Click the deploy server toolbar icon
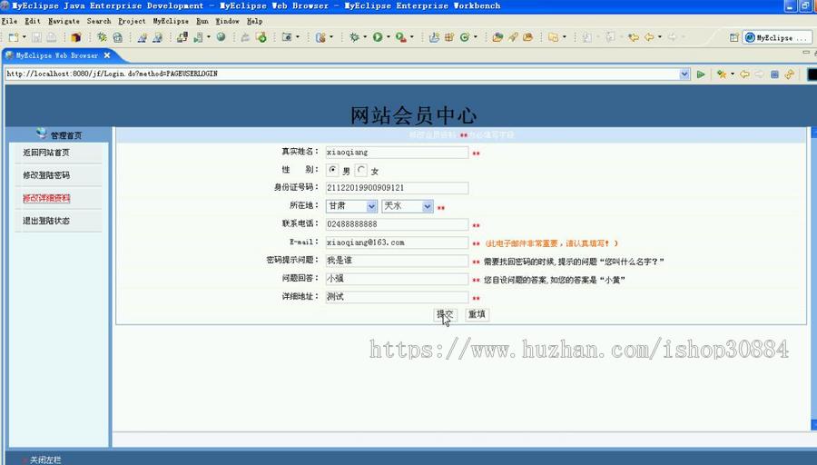This screenshot has height=465, width=817. click(182, 37)
